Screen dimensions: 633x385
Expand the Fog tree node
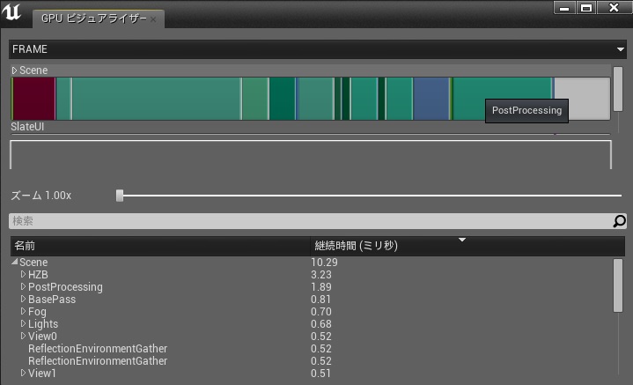coord(23,311)
